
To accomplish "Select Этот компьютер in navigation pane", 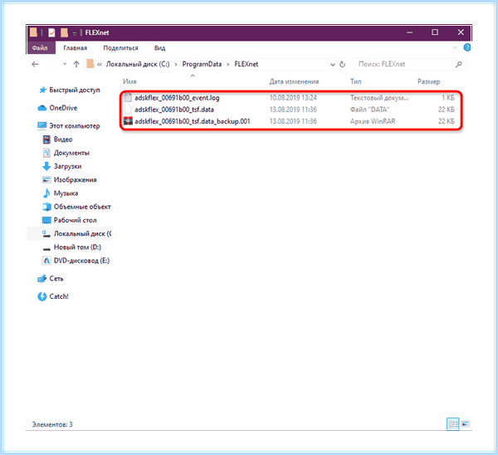I will 75,126.
